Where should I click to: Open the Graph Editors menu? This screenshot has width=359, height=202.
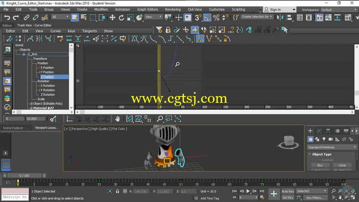pyautogui.click(x=148, y=9)
